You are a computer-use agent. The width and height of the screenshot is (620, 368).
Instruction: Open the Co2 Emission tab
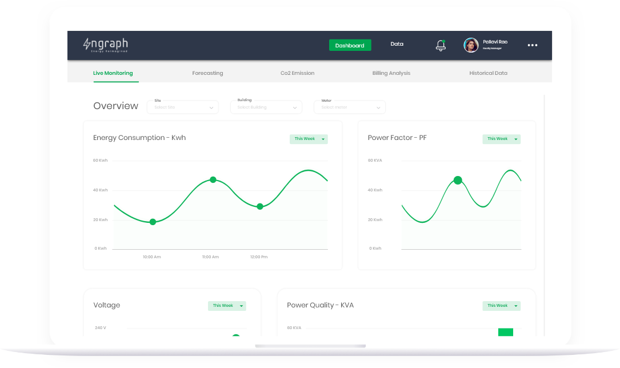(297, 73)
